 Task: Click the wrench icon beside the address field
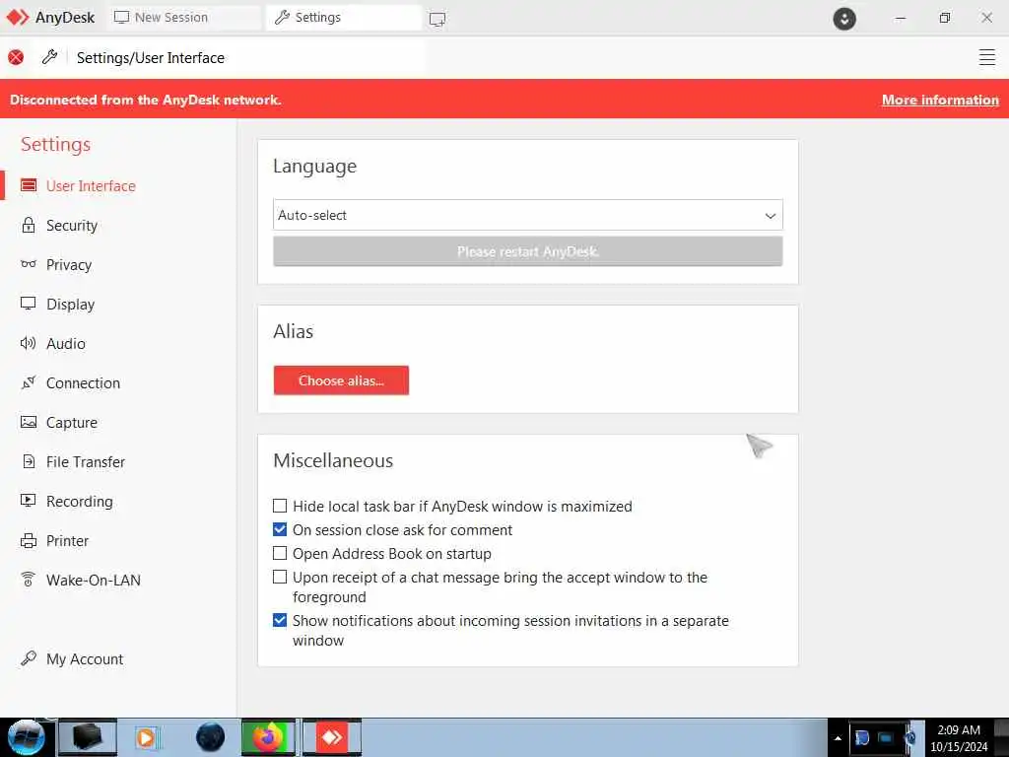49,57
